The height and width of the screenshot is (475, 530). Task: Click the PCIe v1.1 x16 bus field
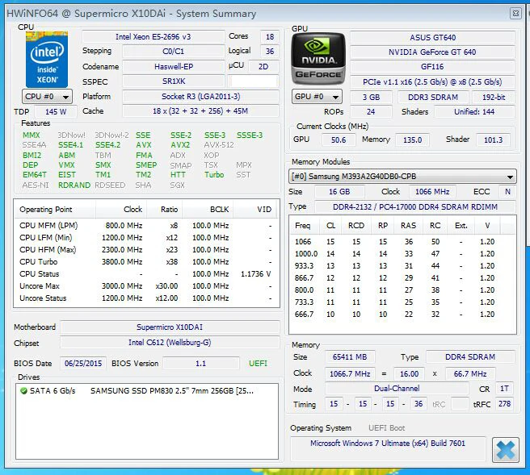(x=433, y=82)
